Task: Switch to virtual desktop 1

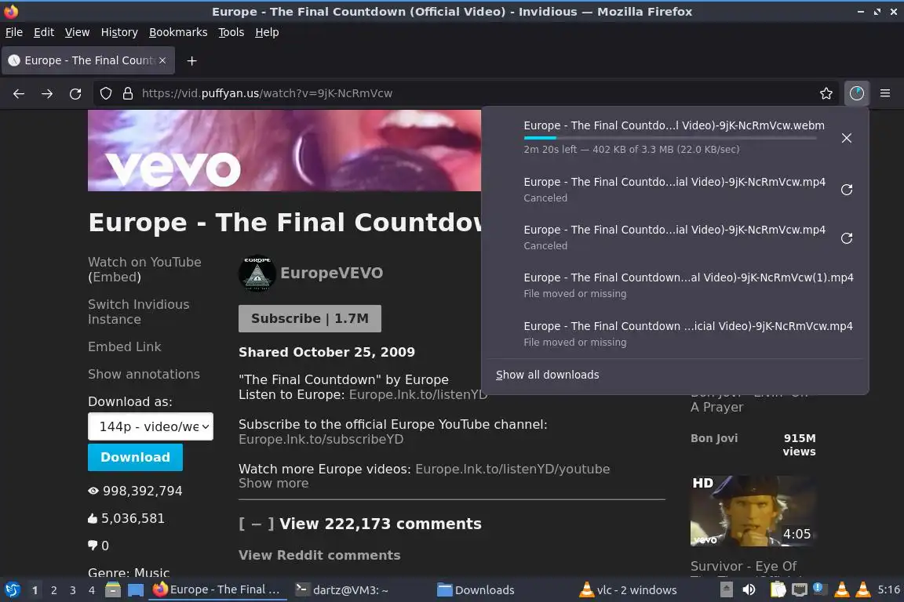Action: 35,590
